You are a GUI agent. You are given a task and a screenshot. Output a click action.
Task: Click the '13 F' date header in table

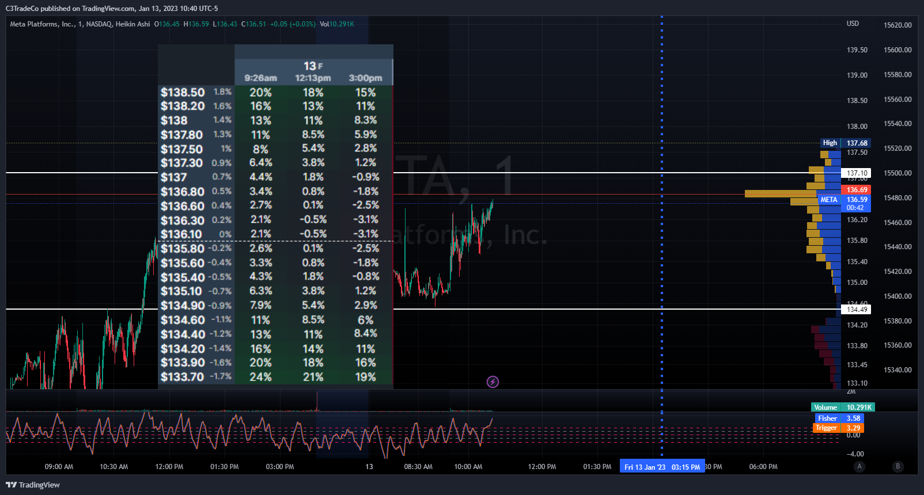(x=313, y=66)
